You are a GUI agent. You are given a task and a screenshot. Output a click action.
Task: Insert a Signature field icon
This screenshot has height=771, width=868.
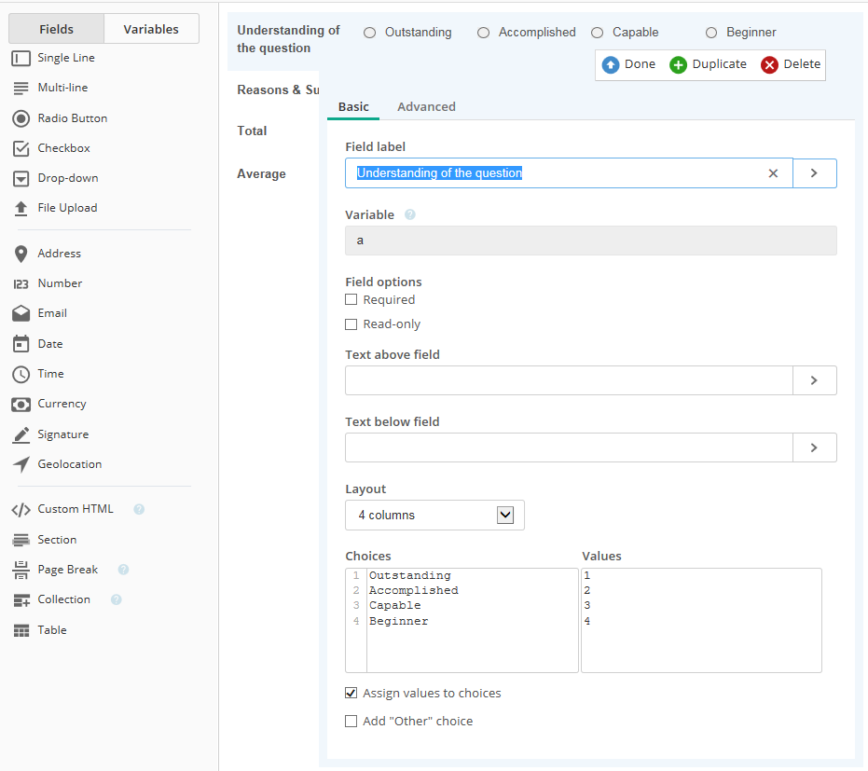(x=21, y=435)
